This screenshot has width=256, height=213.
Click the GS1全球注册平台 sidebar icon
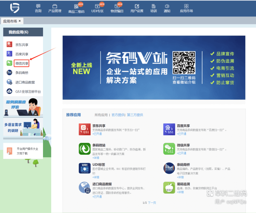(x=9, y=91)
